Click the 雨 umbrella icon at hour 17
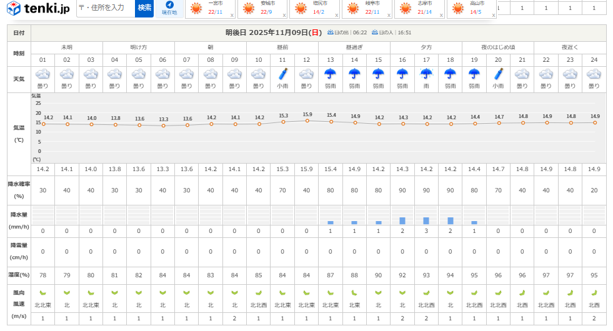The height and width of the screenshot is (331, 613). pyautogui.click(x=426, y=74)
